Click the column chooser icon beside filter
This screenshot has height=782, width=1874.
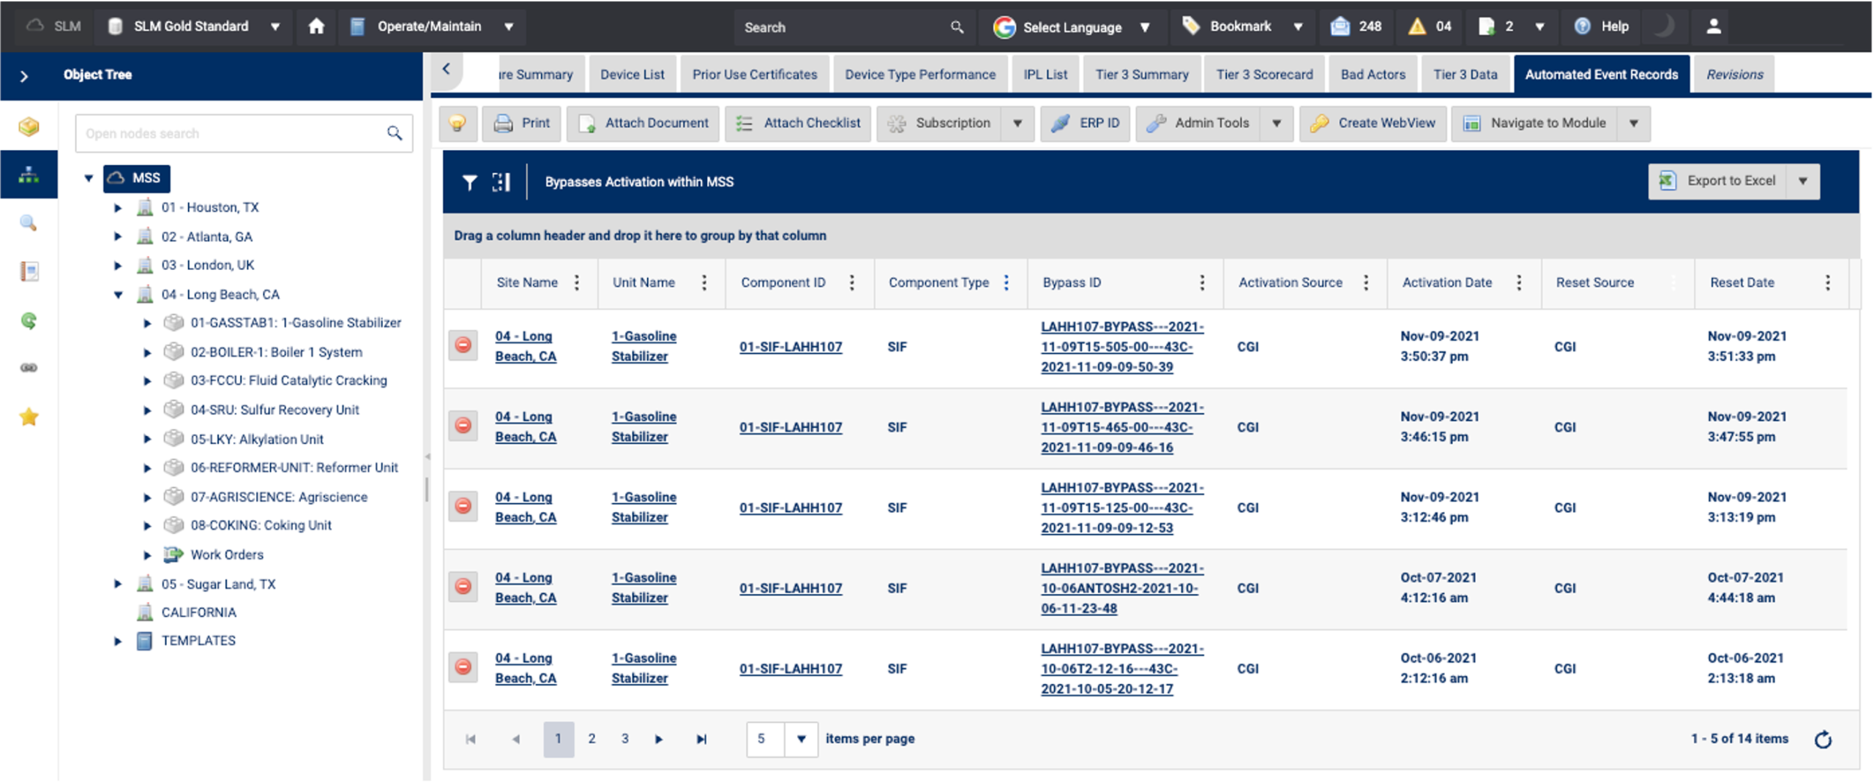click(x=501, y=182)
